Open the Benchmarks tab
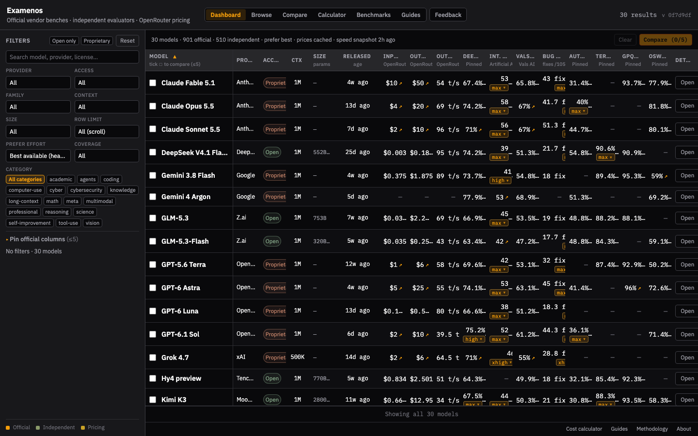698x436 pixels. (x=373, y=15)
